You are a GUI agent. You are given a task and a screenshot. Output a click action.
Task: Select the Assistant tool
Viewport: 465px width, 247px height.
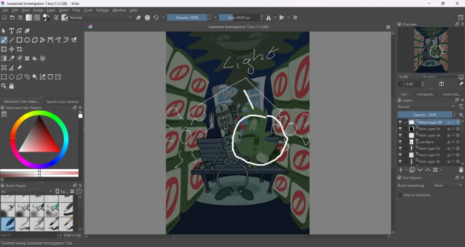pos(4,68)
